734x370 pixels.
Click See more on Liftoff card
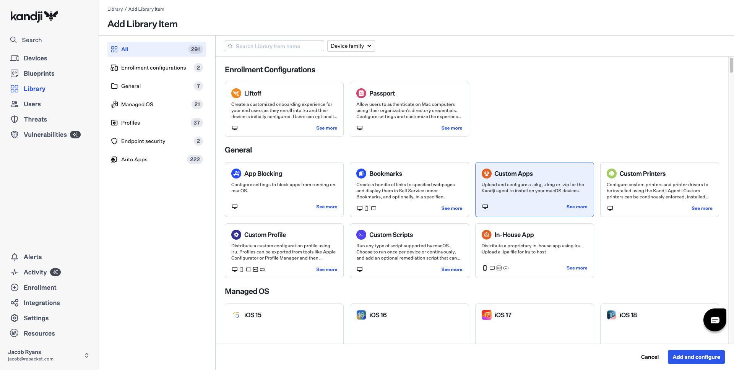point(326,128)
